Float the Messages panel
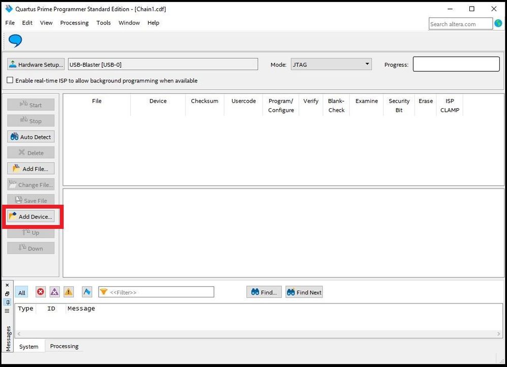 8,293
